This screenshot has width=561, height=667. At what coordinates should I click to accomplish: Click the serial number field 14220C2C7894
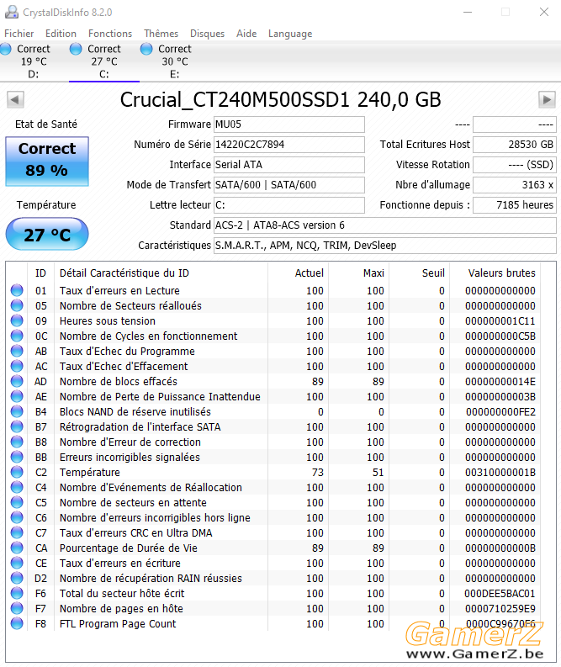(288, 145)
